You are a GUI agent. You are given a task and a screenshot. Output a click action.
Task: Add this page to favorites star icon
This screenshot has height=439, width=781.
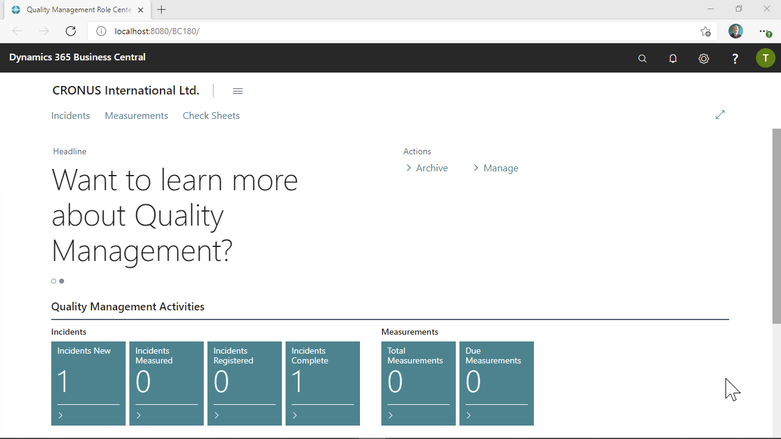pos(705,31)
